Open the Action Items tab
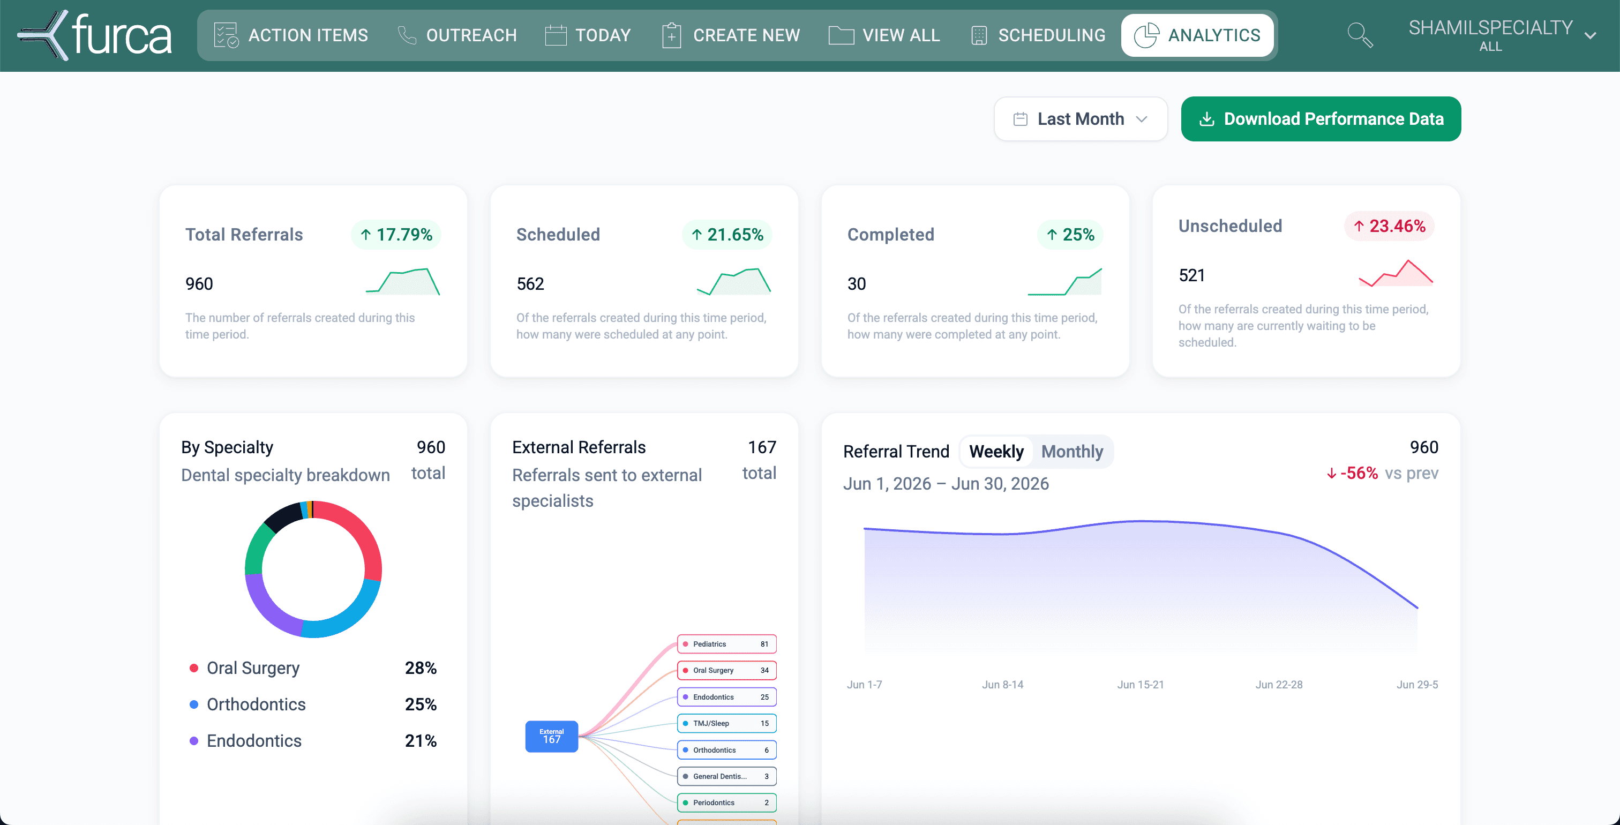 coord(291,35)
